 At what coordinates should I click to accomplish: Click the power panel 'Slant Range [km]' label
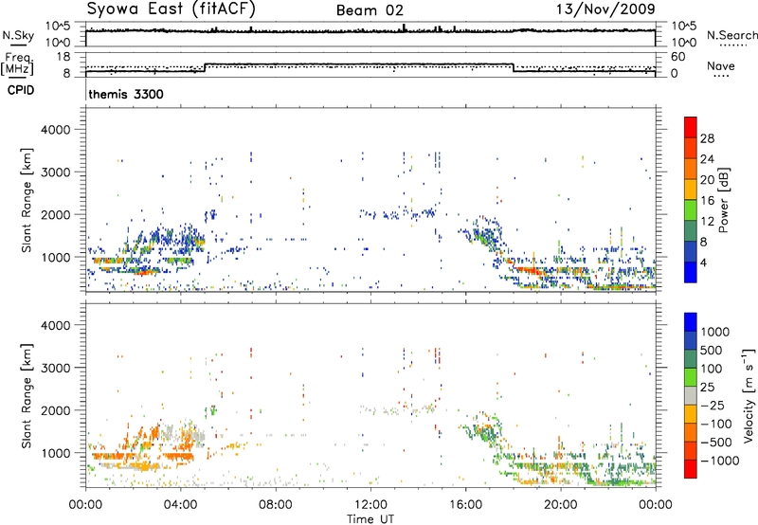27,200
